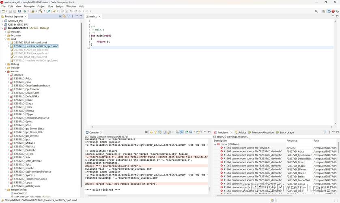The width and height of the screenshot is (340, 203).
Task: Click Link with Editor icon in Project Explorer
Action: pos(64,17)
